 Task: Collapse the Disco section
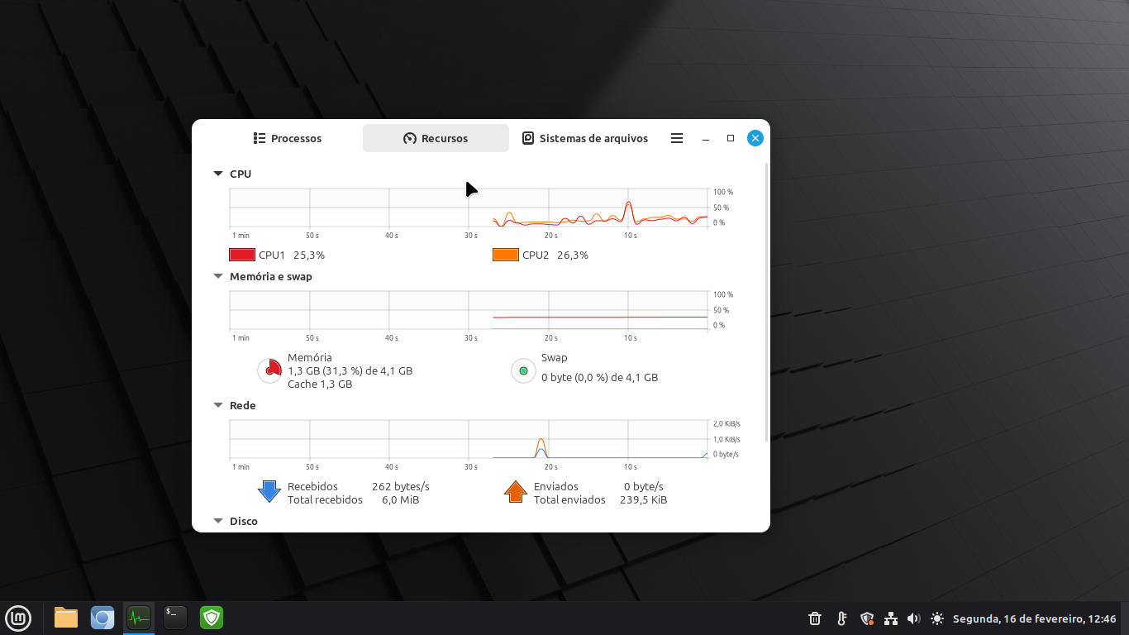[x=218, y=521]
